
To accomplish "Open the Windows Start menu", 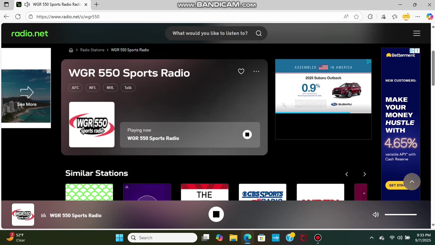I will [x=119, y=238].
